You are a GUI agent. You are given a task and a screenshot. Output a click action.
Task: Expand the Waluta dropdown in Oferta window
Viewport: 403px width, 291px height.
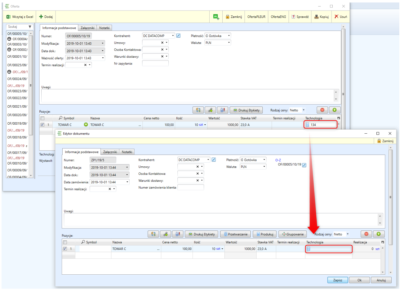click(x=229, y=43)
